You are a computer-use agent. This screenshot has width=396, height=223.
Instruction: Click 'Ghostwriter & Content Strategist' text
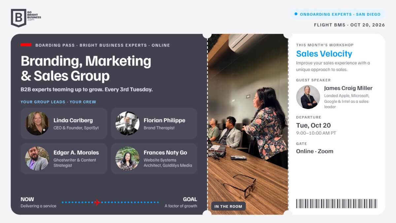75,163
